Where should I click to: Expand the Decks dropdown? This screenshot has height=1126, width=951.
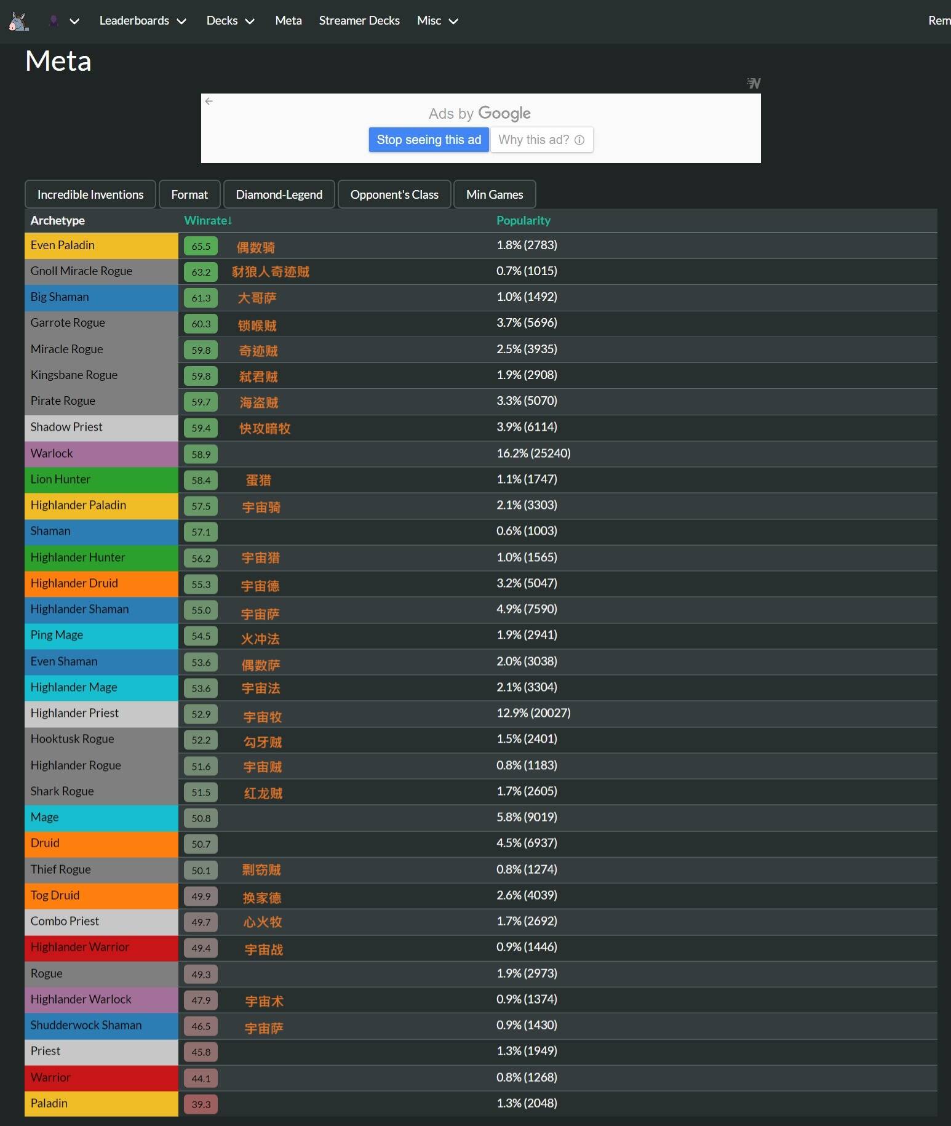tap(231, 20)
